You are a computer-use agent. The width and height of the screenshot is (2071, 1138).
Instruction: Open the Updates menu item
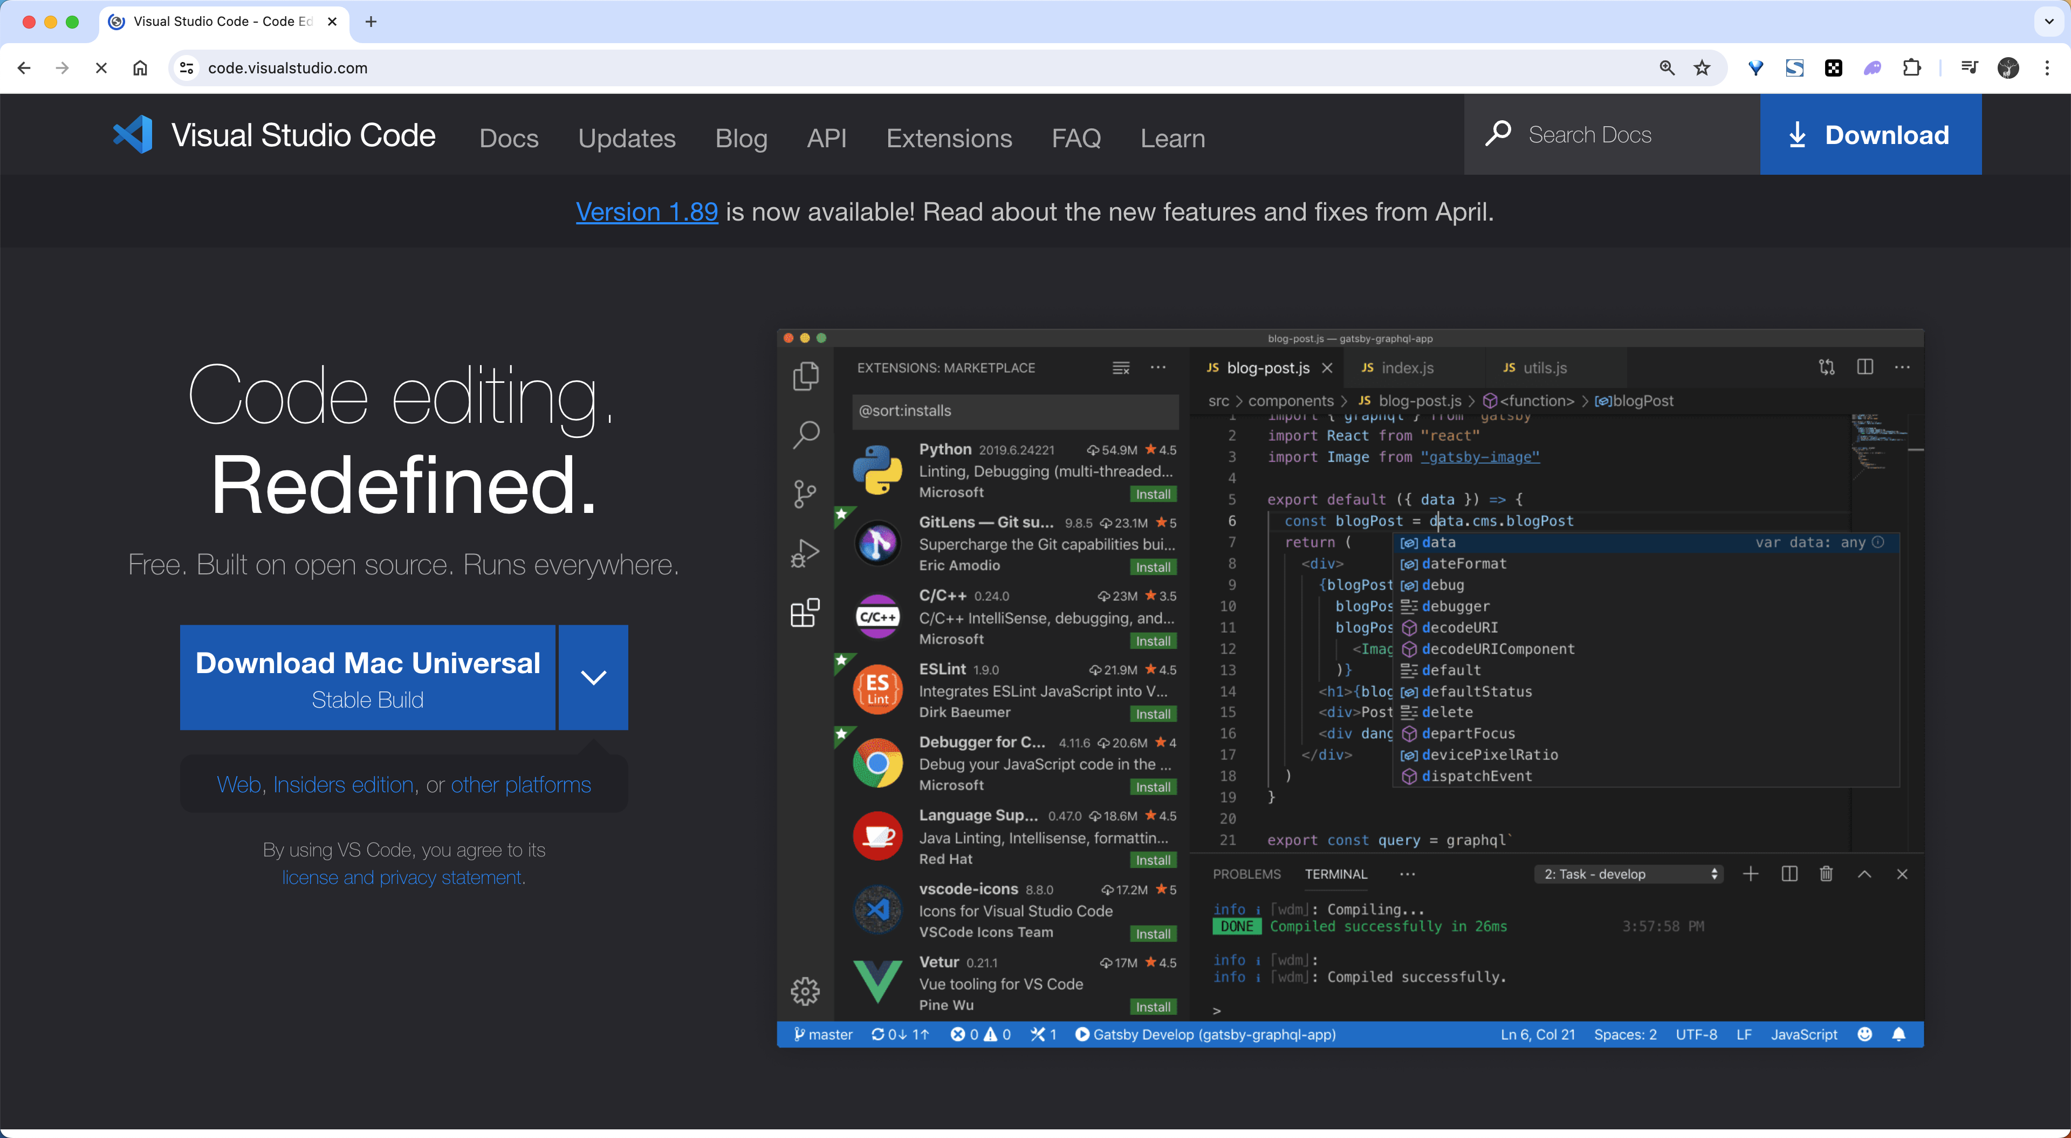tap(627, 138)
